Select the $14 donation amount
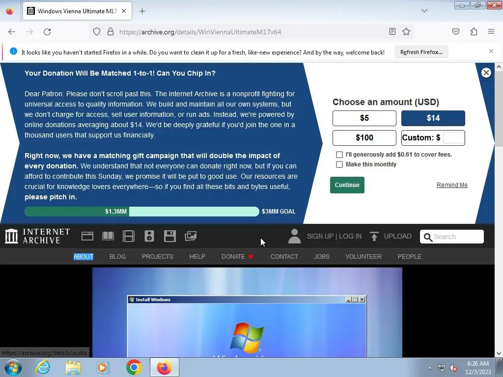The height and width of the screenshot is (377, 503). click(433, 118)
